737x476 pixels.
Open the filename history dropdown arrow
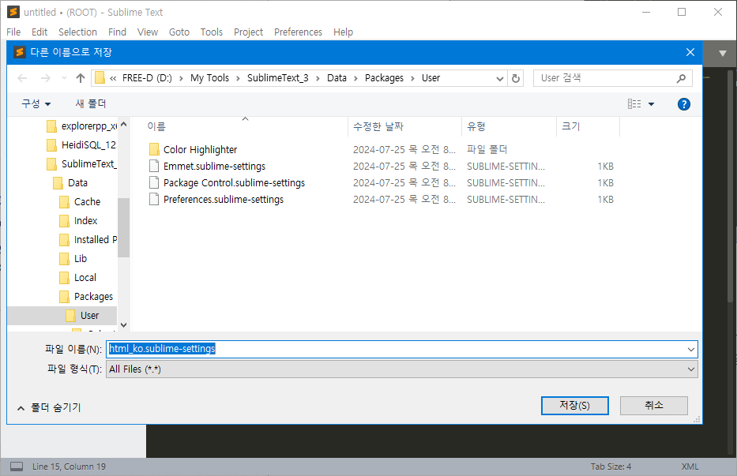(x=691, y=349)
